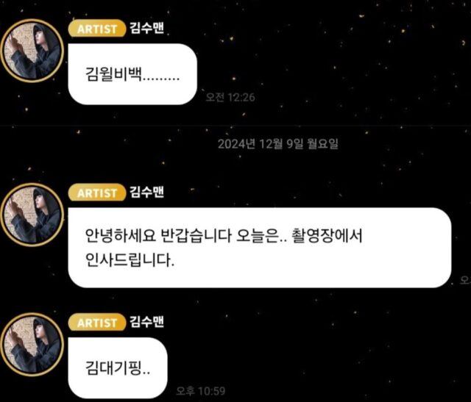Click ARTIST badge above the 김월비백 message

click(x=97, y=29)
